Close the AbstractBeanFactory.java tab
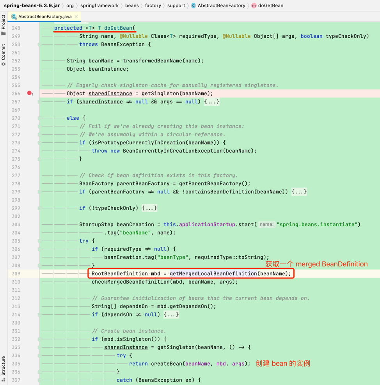 coord(76,16)
